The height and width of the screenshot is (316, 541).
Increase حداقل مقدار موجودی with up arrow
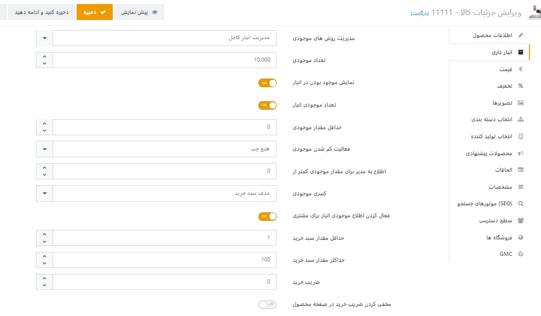44,123
